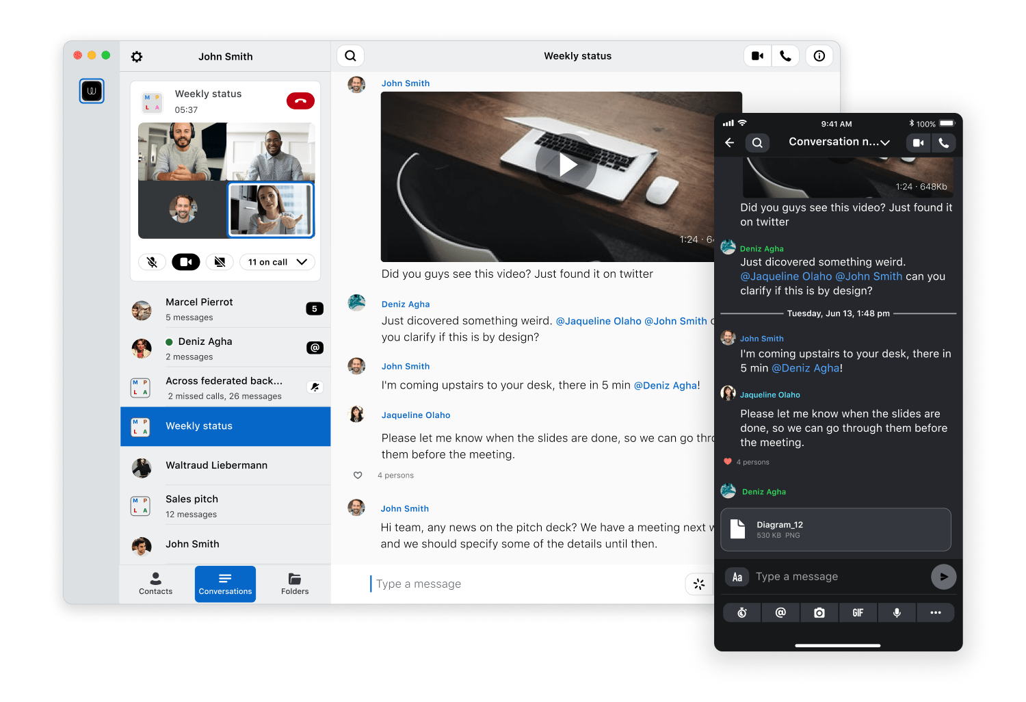Open the more options ellipsis menu on the phone
This screenshot has width=1026, height=702.
[x=936, y=612]
